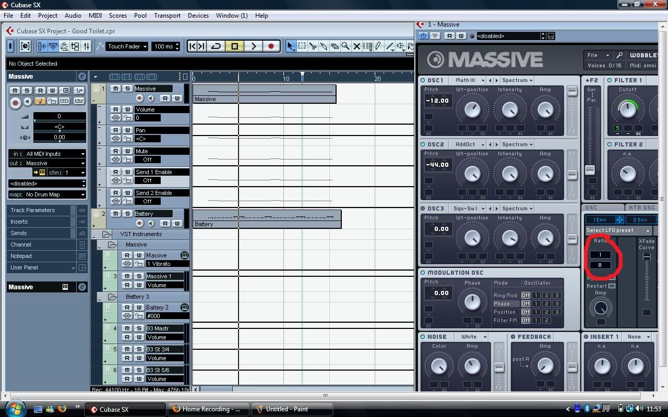Viewport: 668px width, 417px height.
Task: Open the 'Select LFO preset' dropdown
Action: 618,230
